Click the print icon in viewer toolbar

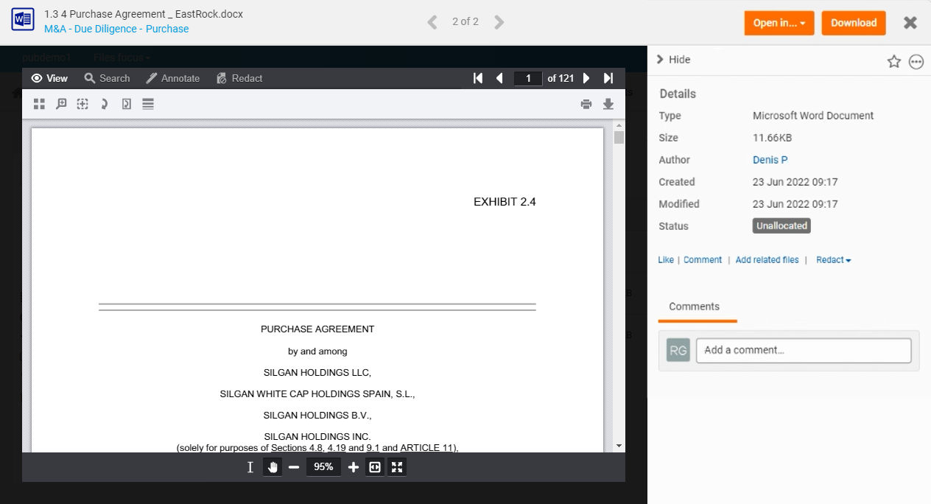coord(586,105)
